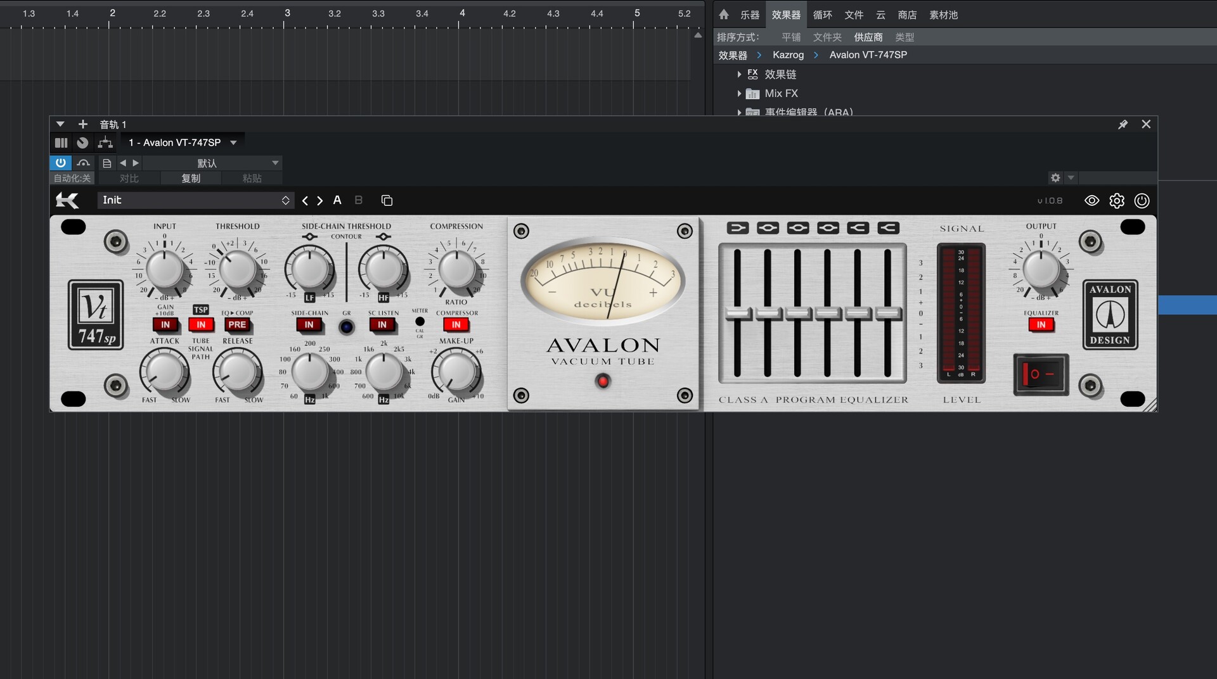Toggle the TSP tube signal path IN switch
Image resolution: width=1217 pixels, height=679 pixels.
click(201, 325)
